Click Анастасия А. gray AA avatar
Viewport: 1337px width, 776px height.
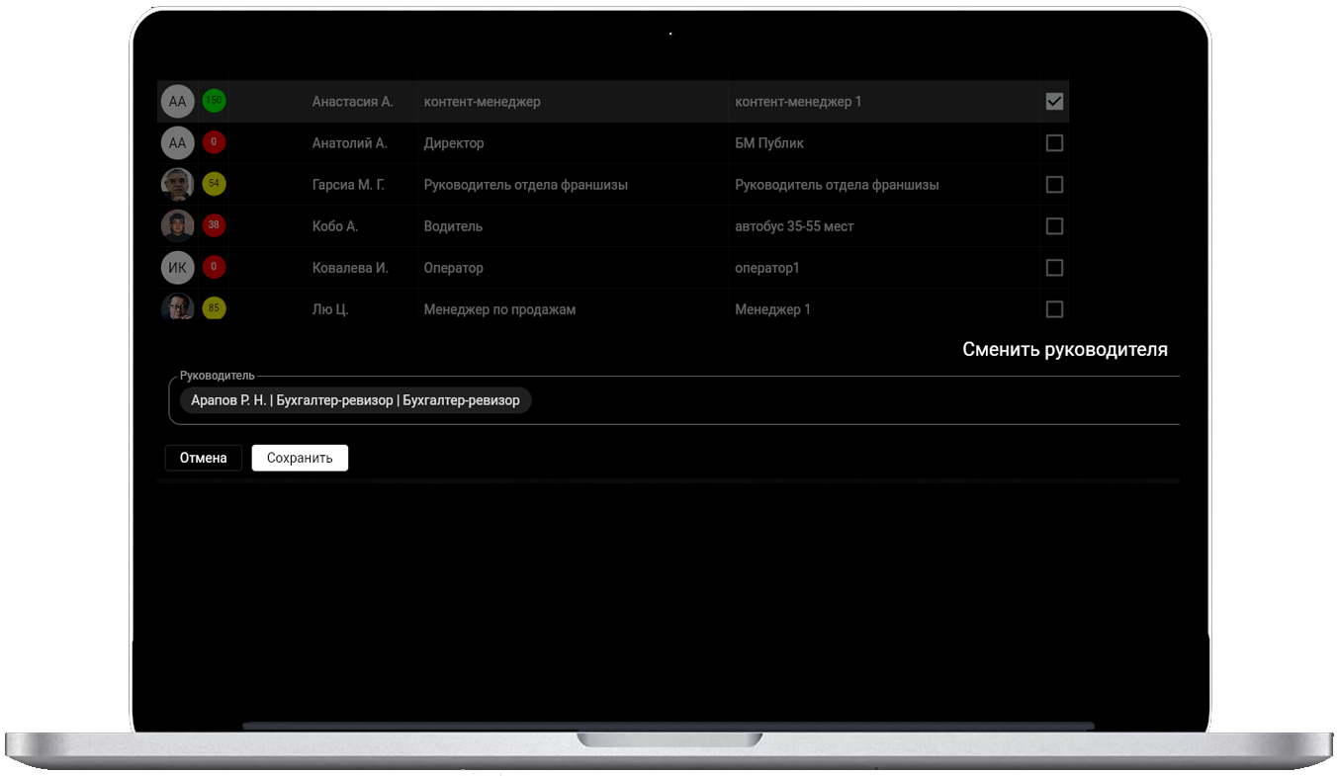[x=177, y=102]
